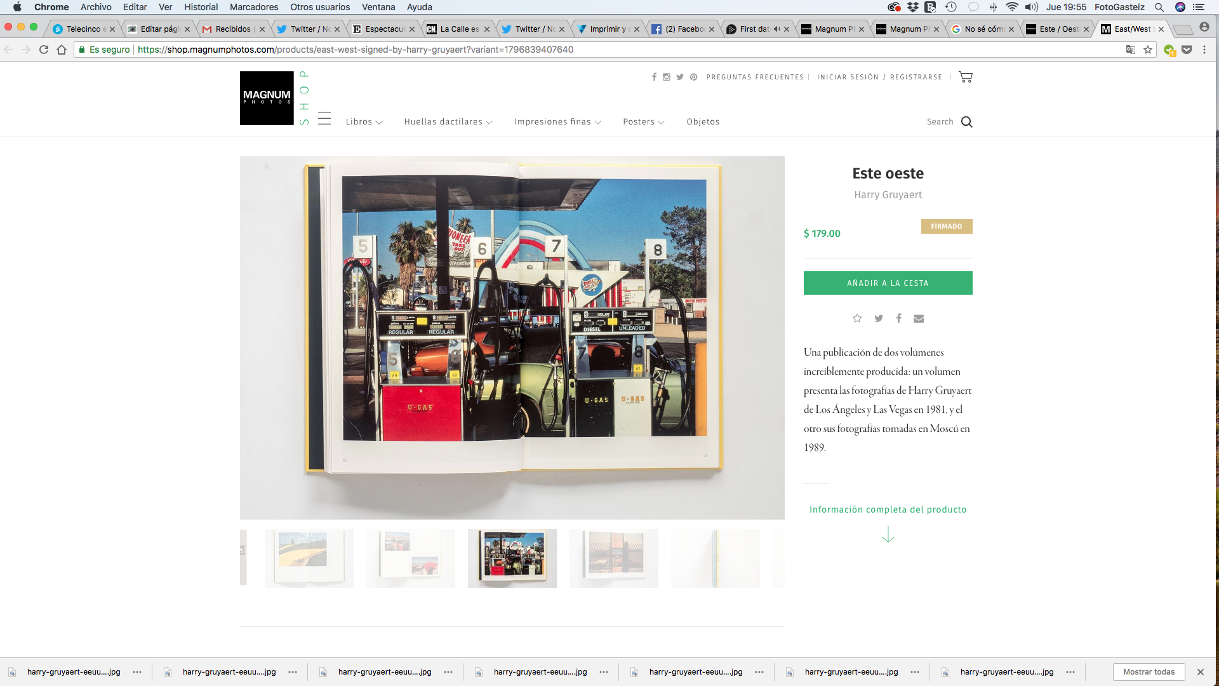Click the Añadir a la cesta button

pyautogui.click(x=888, y=283)
